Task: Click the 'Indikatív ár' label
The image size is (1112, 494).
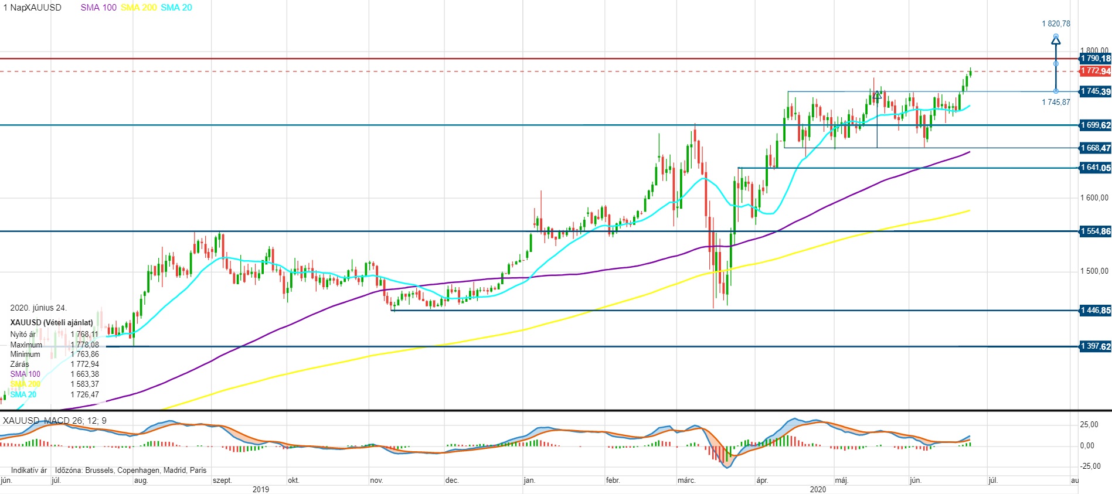Action: [x=29, y=470]
